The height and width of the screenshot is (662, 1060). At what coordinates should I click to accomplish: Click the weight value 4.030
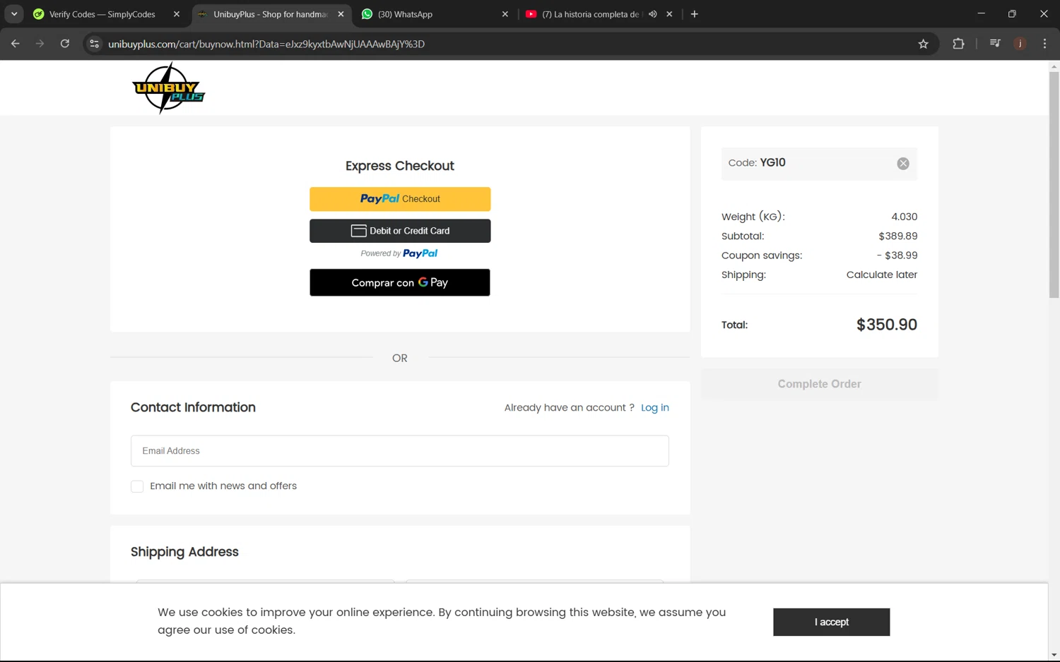[904, 217]
